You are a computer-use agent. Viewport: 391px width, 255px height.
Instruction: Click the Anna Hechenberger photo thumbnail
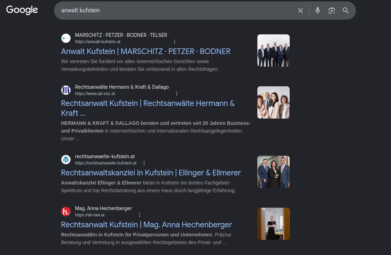[273, 223]
